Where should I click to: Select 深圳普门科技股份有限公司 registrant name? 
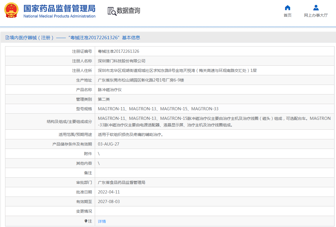click(122, 61)
